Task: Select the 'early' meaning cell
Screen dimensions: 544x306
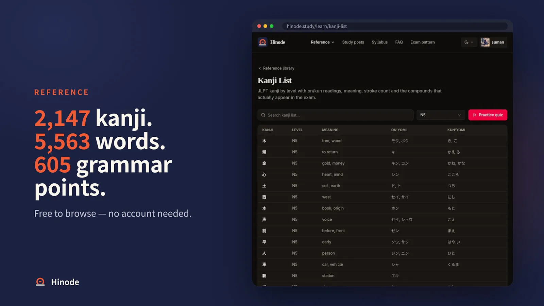Action: coord(326,242)
